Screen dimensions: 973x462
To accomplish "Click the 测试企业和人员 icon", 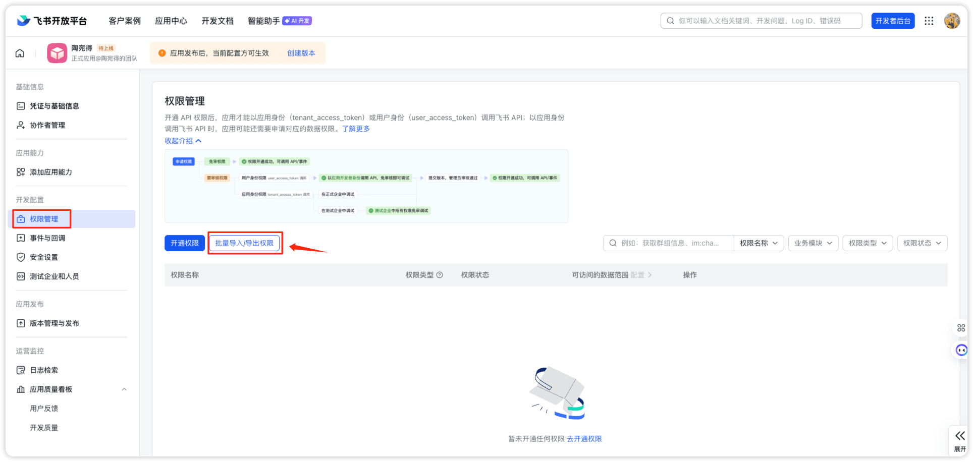I will pos(21,276).
